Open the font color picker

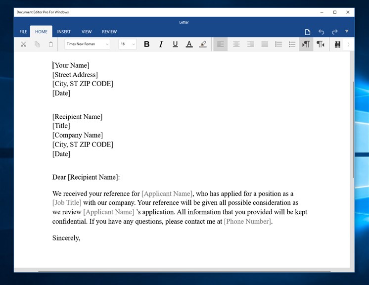pyautogui.click(x=189, y=44)
